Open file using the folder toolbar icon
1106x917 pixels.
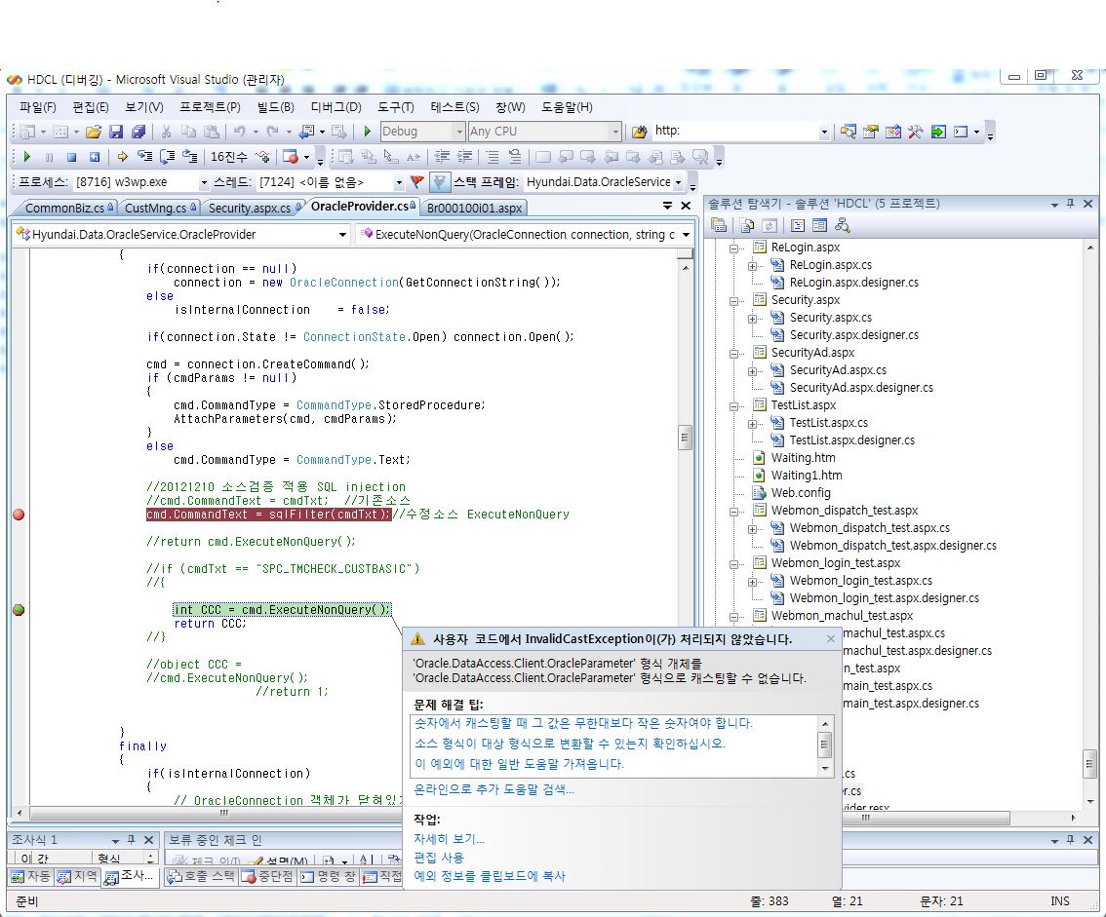coord(93,132)
